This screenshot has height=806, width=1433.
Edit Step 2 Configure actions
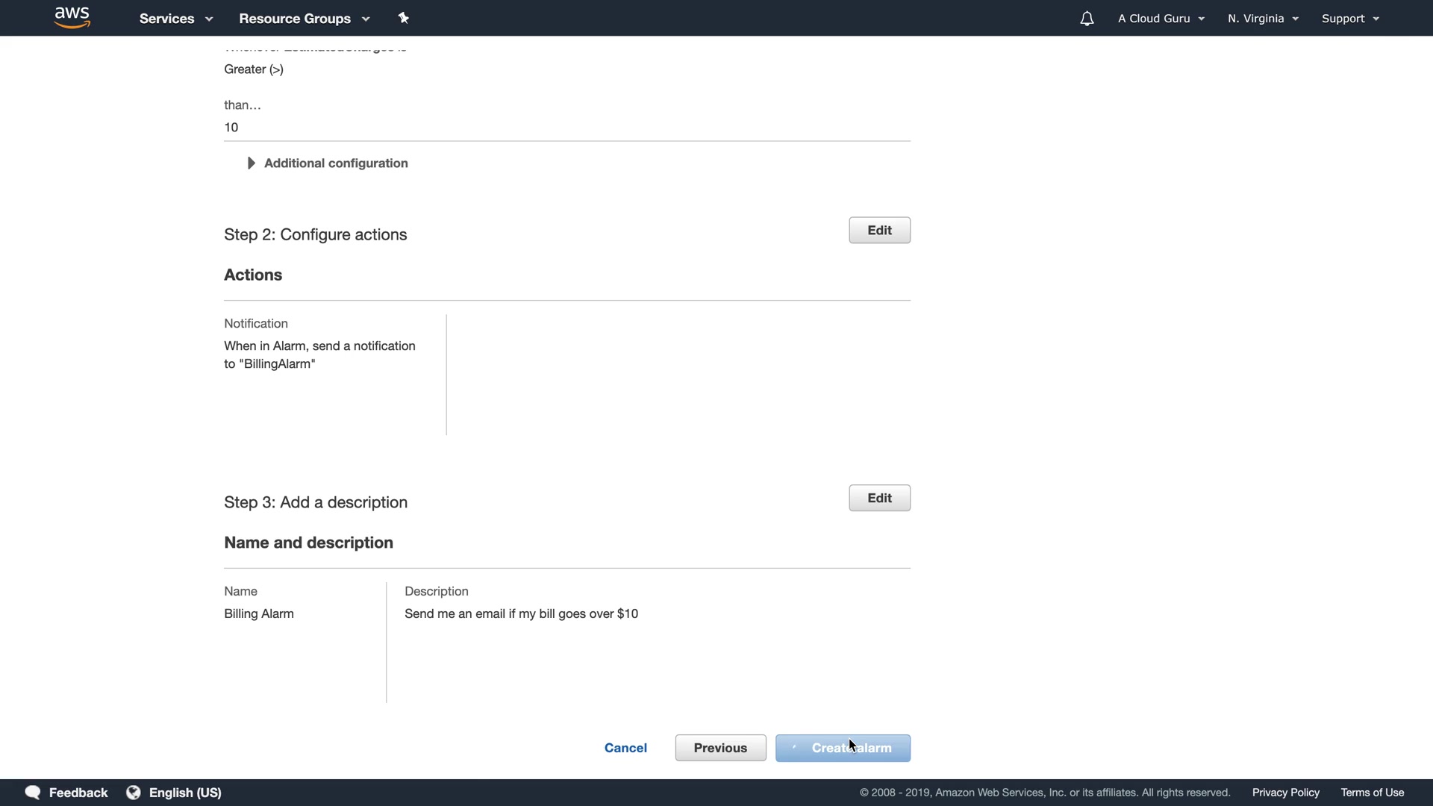(879, 231)
